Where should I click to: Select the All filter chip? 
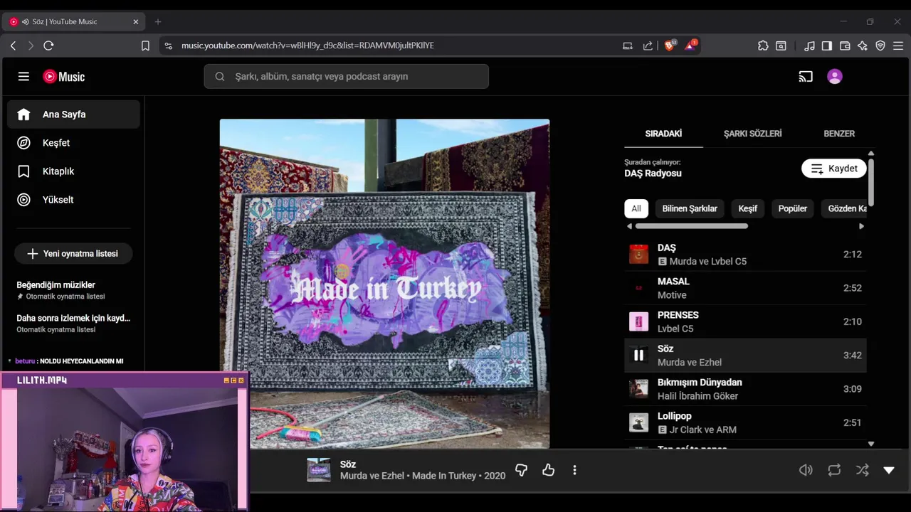pos(636,208)
